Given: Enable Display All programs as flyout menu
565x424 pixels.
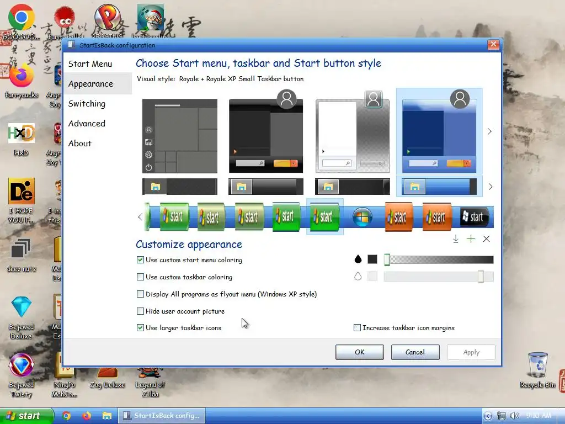Looking at the screenshot, I should (x=140, y=294).
